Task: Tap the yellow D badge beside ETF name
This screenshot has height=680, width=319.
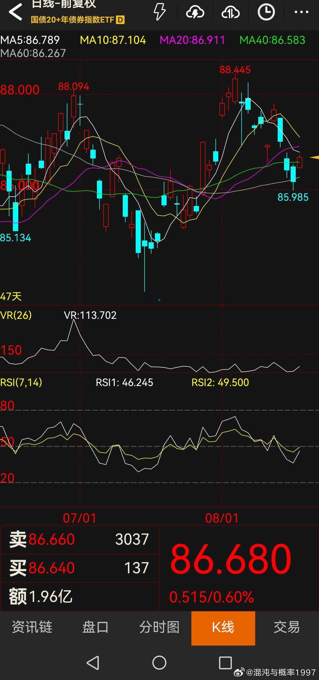Action: 120,20
